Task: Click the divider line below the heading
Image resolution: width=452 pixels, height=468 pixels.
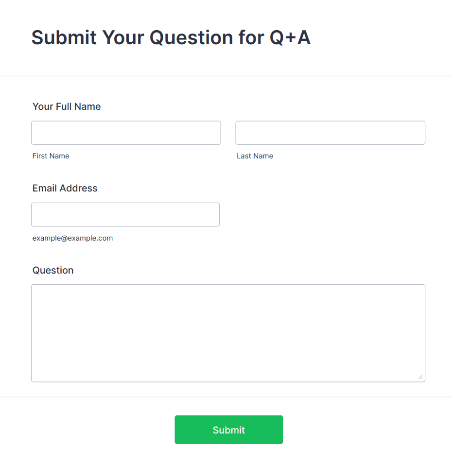Action: pyautogui.click(x=226, y=76)
